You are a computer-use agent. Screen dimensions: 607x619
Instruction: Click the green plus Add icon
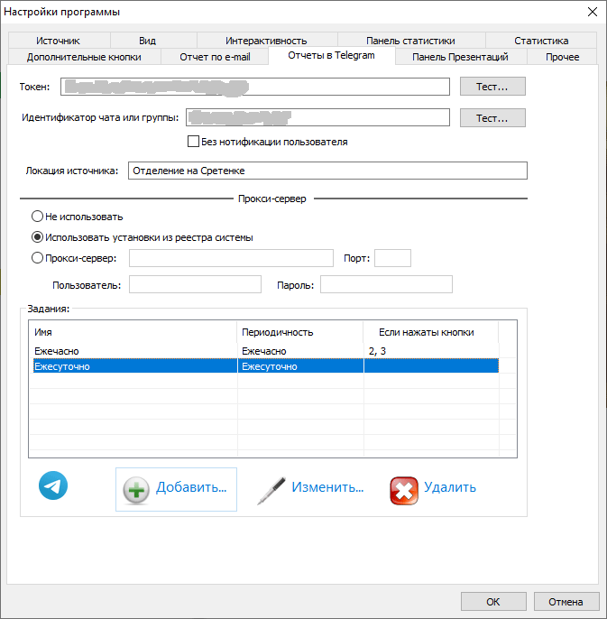click(x=136, y=489)
